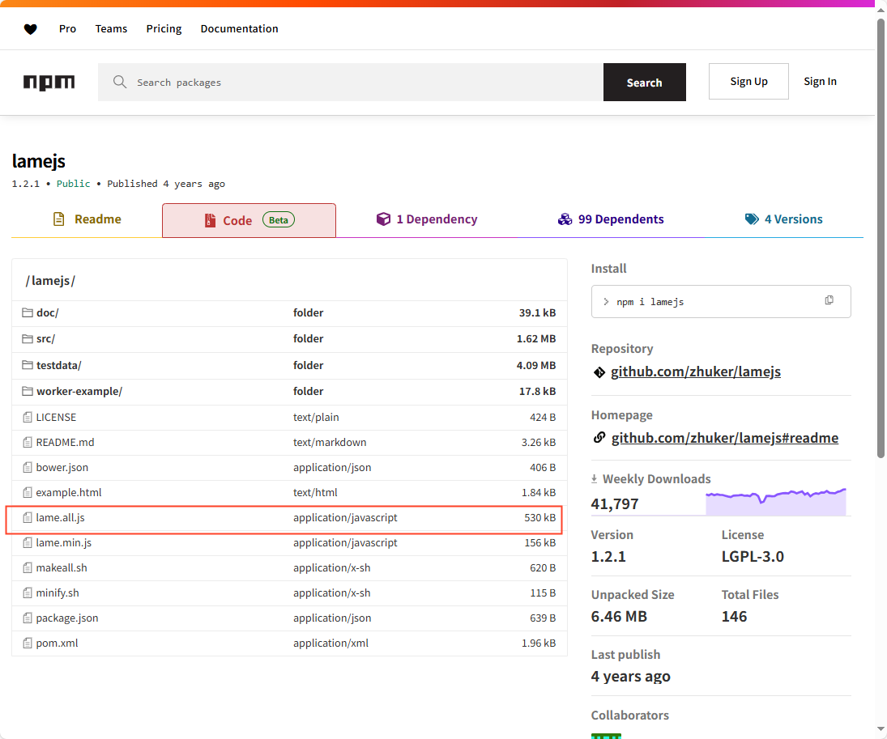The height and width of the screenshot is (739, 887).
Task: Click the Dependency tab cube icon
Action: [383, 219]
